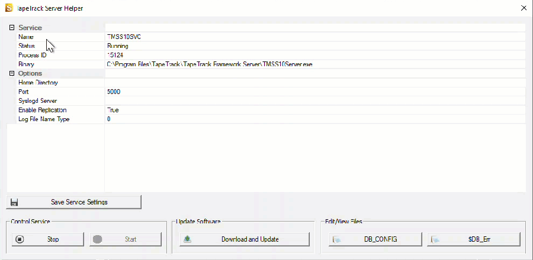The height and width of the screenshot is (260, 533).
Task: Select the Syslogd Server label
Action: click(38, 101)
